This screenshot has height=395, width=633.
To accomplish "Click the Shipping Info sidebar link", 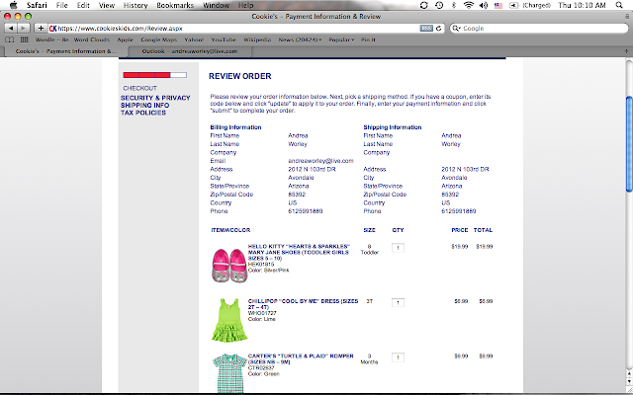I will tap(145, 106).
